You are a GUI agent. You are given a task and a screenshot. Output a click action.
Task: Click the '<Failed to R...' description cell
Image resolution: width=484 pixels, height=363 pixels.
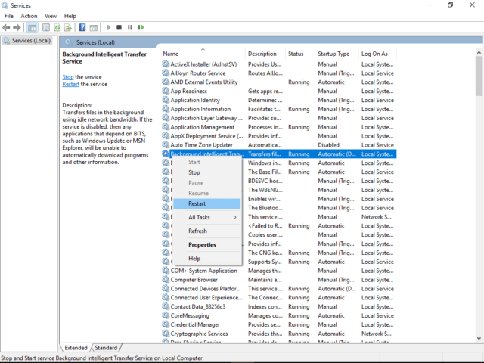pos(265,225)
